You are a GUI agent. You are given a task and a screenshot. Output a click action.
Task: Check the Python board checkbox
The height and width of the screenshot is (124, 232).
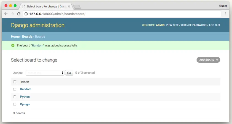coord(15,97)
